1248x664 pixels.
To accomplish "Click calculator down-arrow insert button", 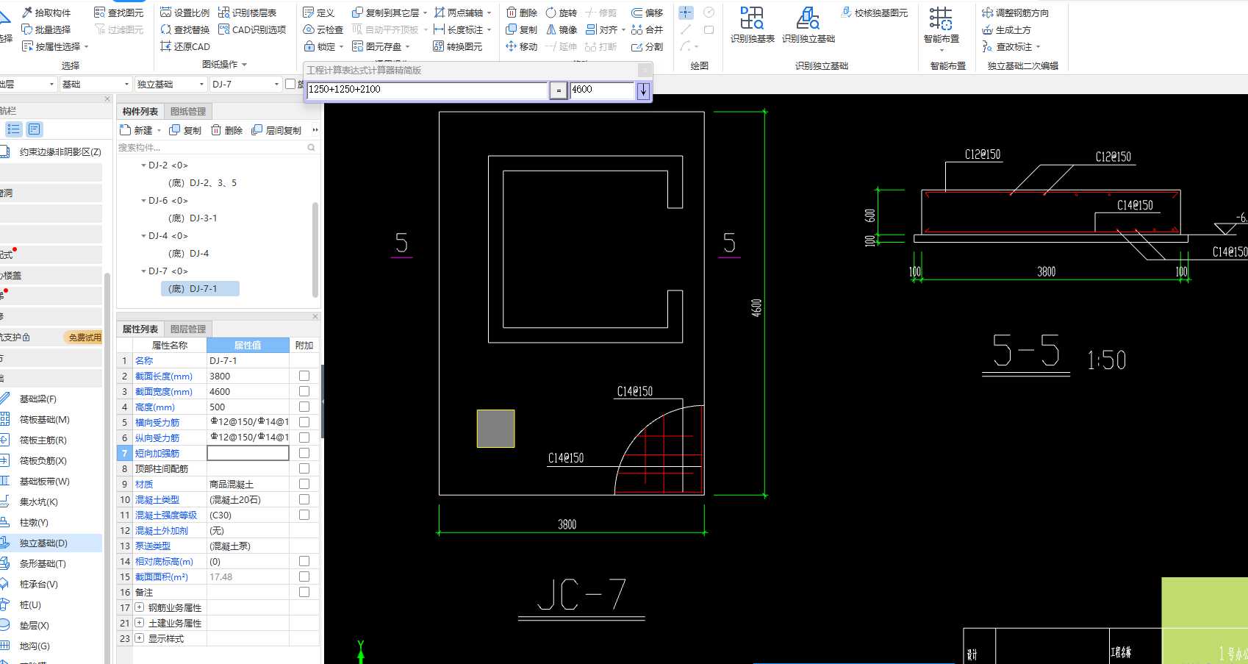I will 643,90.
